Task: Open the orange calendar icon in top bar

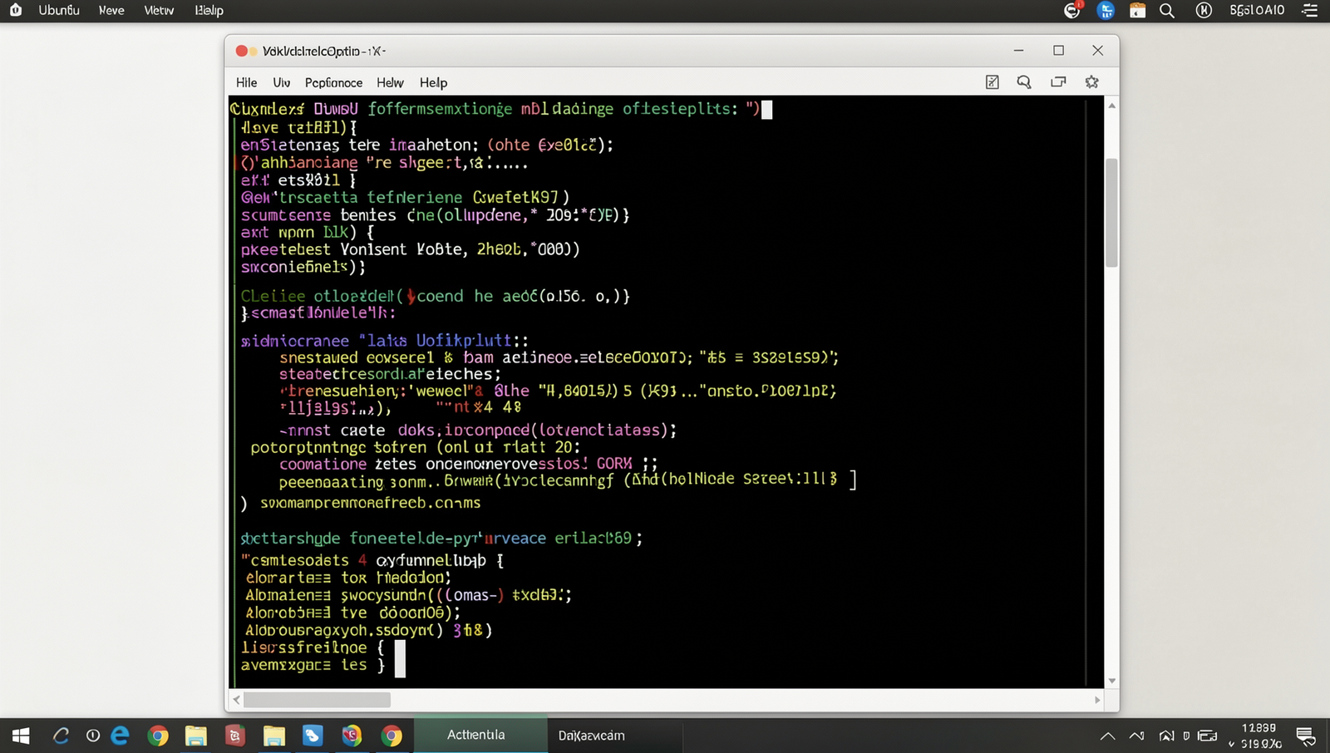Action: (1137, 10)
